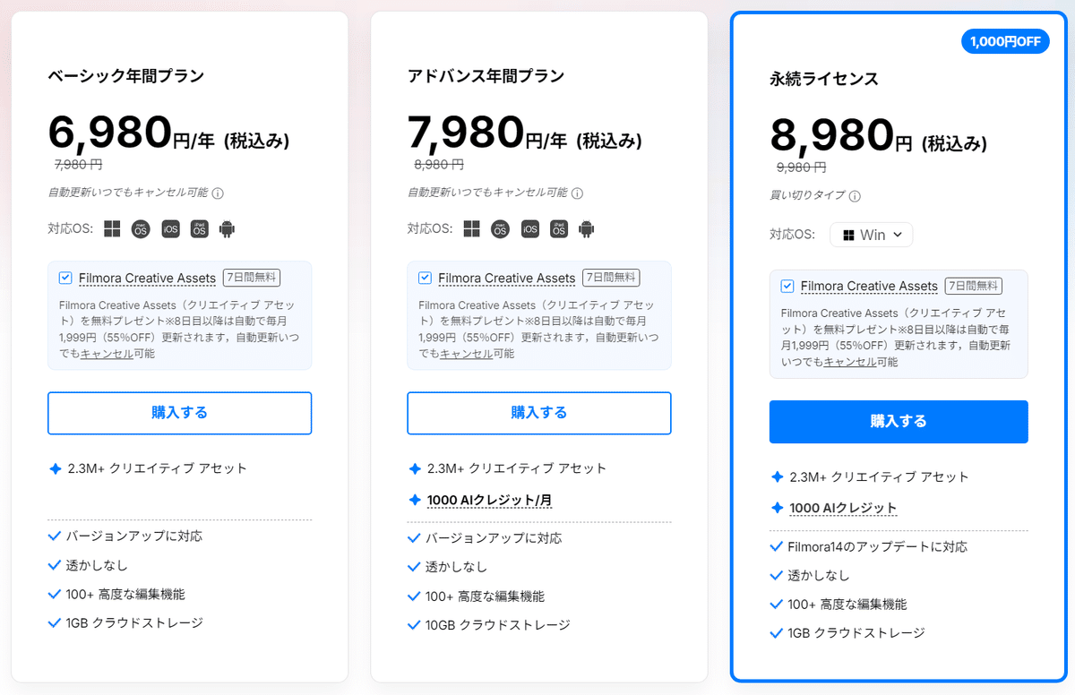
Task: Select the macOS icon under Basic plan 対応OS
Action: tap(140, 228)
